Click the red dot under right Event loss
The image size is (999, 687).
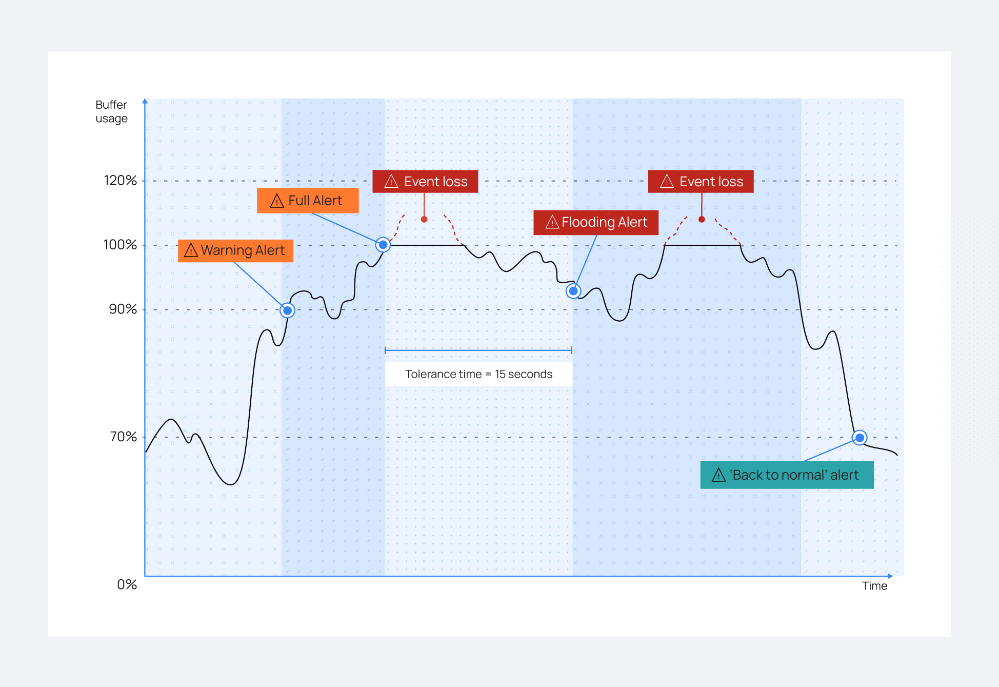[x=702, y=220]
